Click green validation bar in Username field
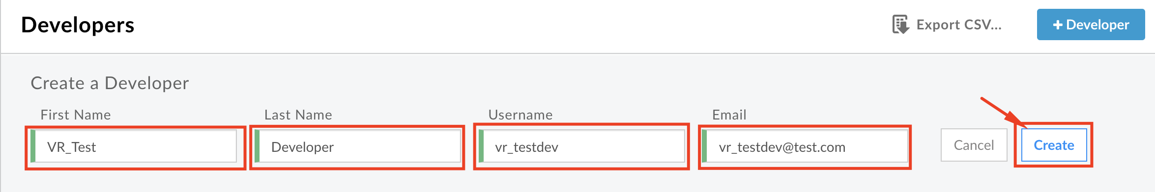Viewport: 1155px width, 192px height. click(x=481, y=146)
